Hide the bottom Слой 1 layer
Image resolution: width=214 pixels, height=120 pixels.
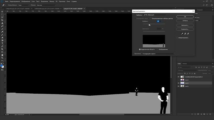(x=179, y=86)
